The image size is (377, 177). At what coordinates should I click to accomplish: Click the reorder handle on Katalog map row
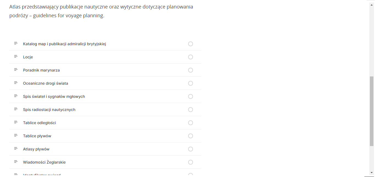pyautogui.click(x=16, y=43)
